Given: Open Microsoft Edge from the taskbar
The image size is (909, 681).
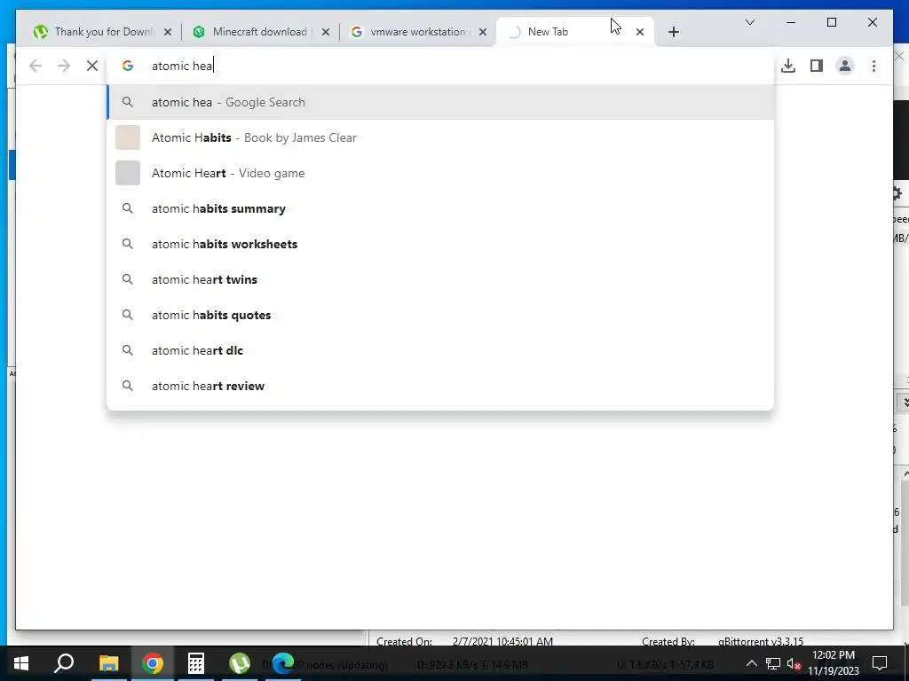Looking at the screenshot, I should (x=283, y=663).
